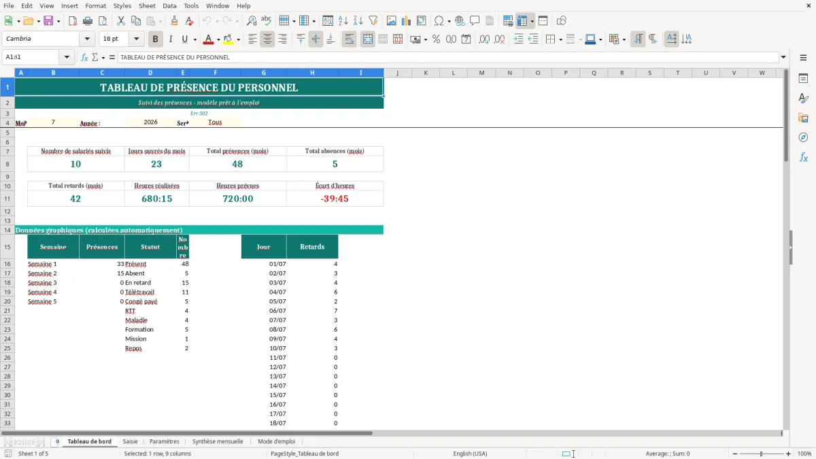Save the document with the floppy icon
Viewport: 816px width, 459px height.
[48, 21]
